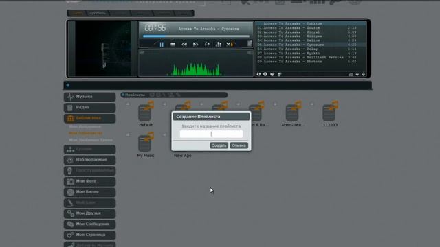Open the Мои Сообщения sidebar section

pyautogui.click(x=89, y=224)
